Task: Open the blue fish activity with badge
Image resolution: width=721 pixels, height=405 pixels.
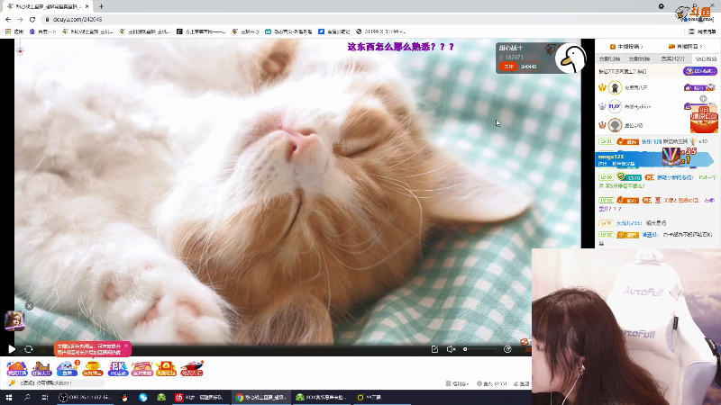Action: click(67, 368)
